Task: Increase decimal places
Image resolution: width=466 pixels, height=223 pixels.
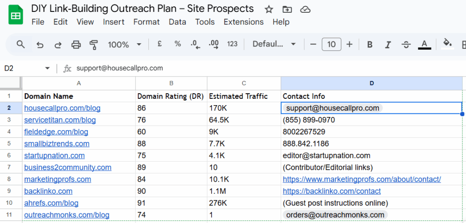Action: coord(214,44)
